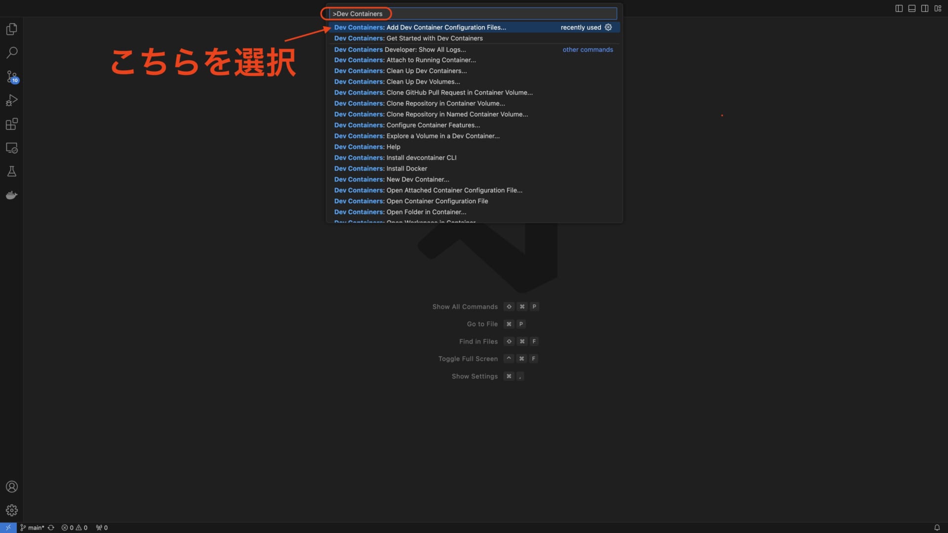Viewport: 948px width, 533px height.
Task: Run Install devcontainer CLI command
Action: (474, 158)
